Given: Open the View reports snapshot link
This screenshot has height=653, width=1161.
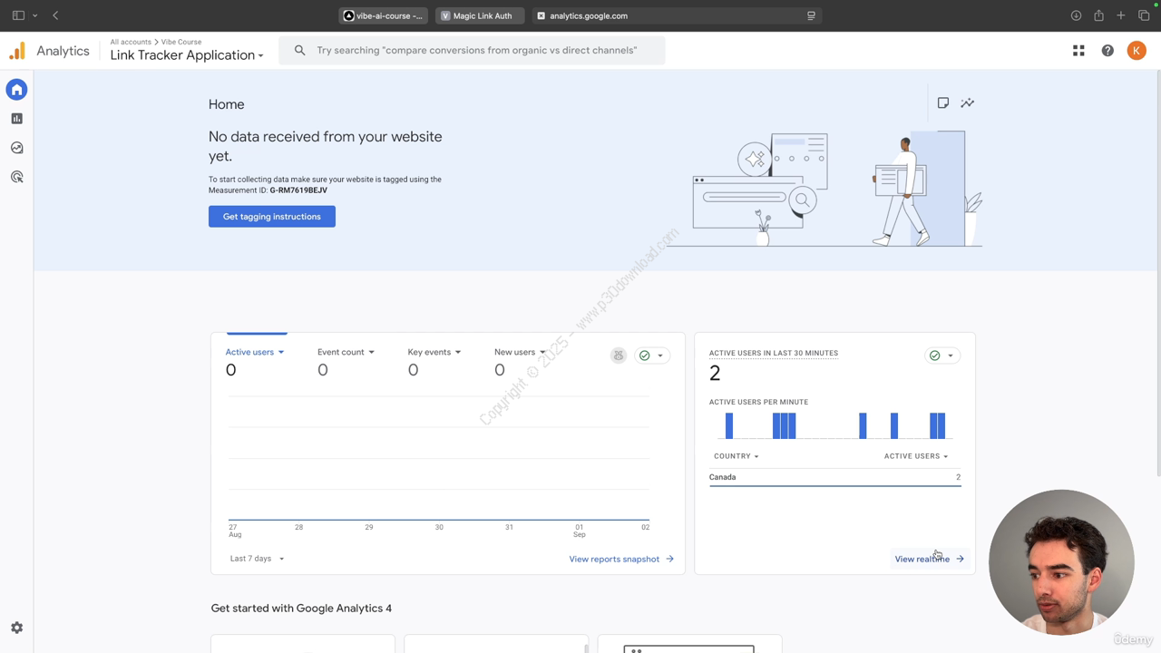Looking at the screenshot, I should point(620,559).
